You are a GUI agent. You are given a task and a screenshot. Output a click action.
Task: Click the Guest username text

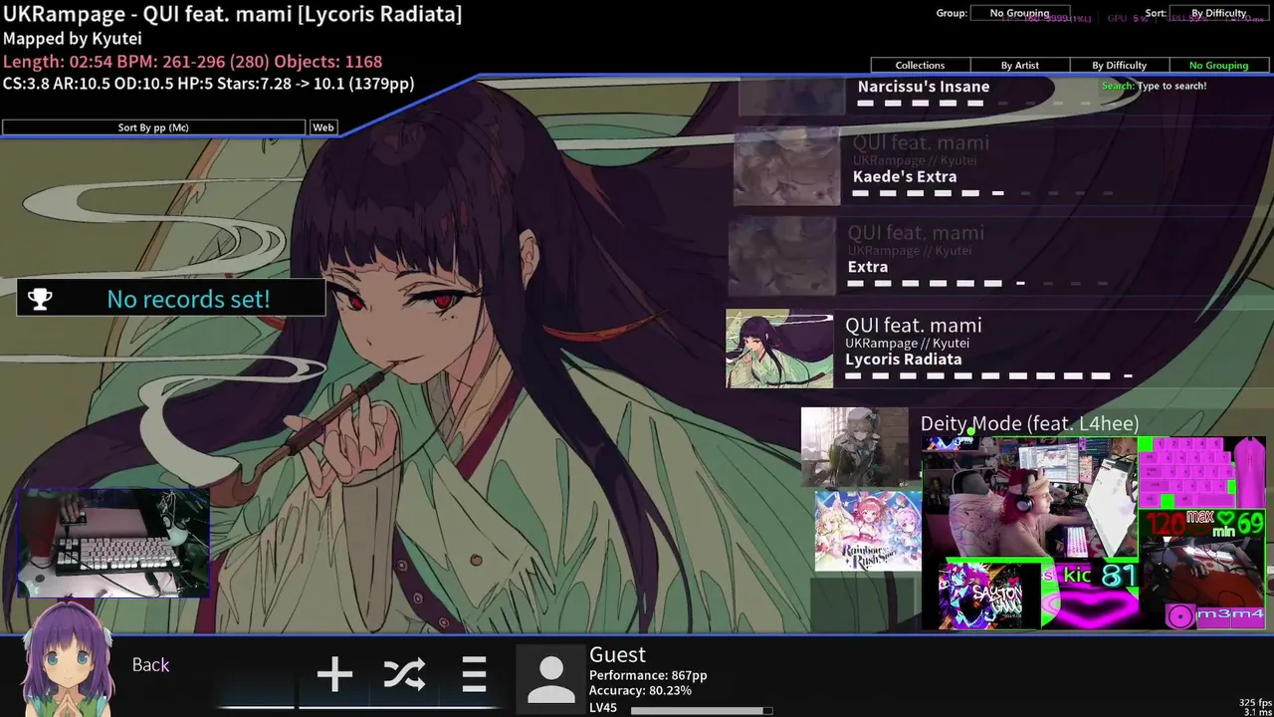pyautogui.click(x=617, y=654)
